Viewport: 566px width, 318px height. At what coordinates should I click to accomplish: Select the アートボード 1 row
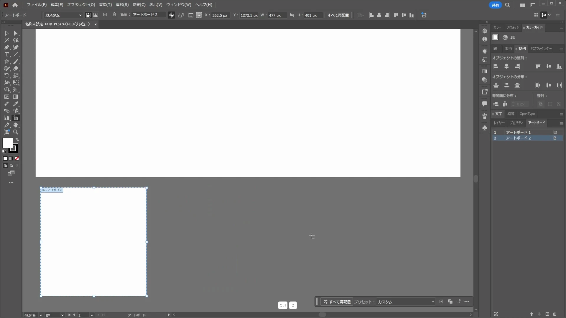(x=527, y=132)
